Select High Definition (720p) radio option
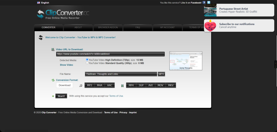The width and height of the screenshot is (277, 132). (87, 60)
